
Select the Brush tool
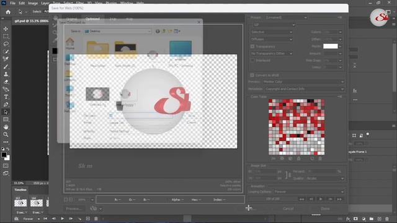pyautogui.click(x=6, y=67)
